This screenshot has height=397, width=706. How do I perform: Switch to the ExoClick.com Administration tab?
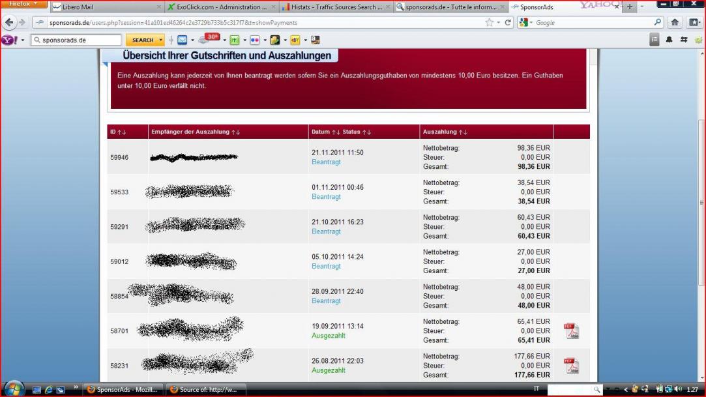click(217, 7)
